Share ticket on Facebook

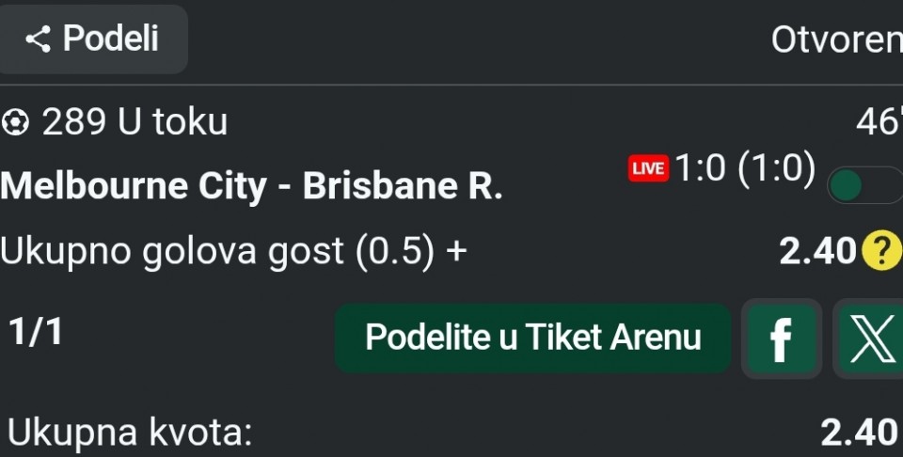(780, 339)
